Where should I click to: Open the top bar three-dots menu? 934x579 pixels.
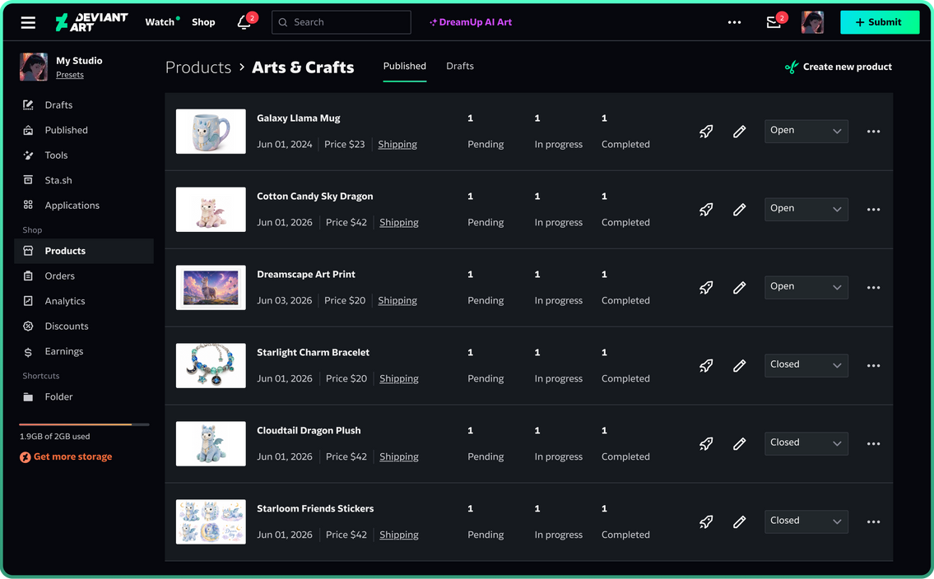[x=735, y=22]
